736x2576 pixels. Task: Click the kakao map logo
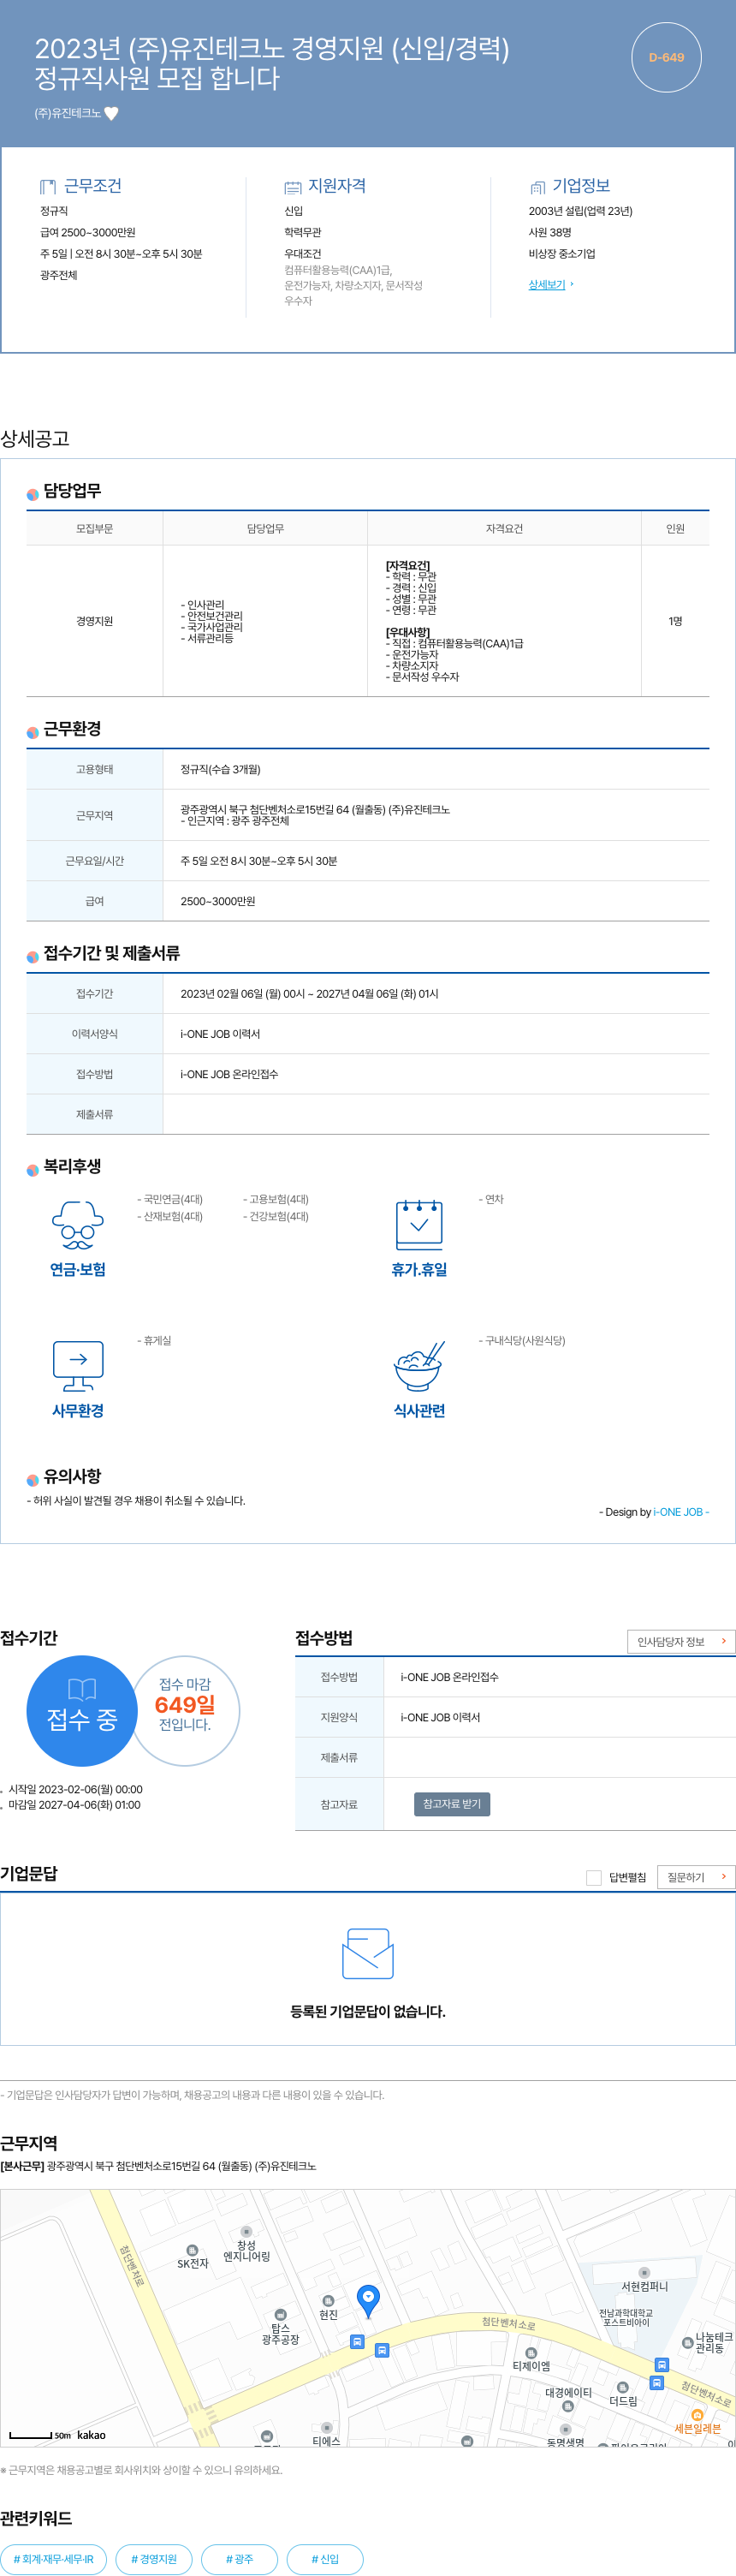(91, 2435)
